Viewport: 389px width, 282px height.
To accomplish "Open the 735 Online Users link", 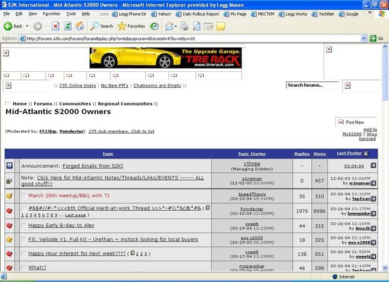I will coord(77,85).
